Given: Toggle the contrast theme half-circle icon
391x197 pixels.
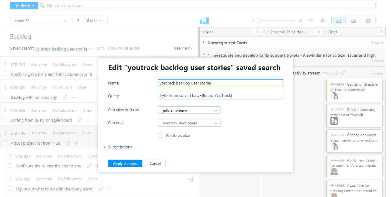Looking at the screenshot, I should [x=323, y=21].
